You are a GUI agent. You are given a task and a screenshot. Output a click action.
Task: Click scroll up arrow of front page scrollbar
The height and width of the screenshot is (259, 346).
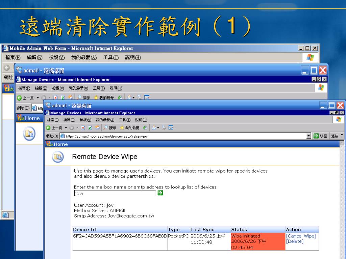pos(342,143)
